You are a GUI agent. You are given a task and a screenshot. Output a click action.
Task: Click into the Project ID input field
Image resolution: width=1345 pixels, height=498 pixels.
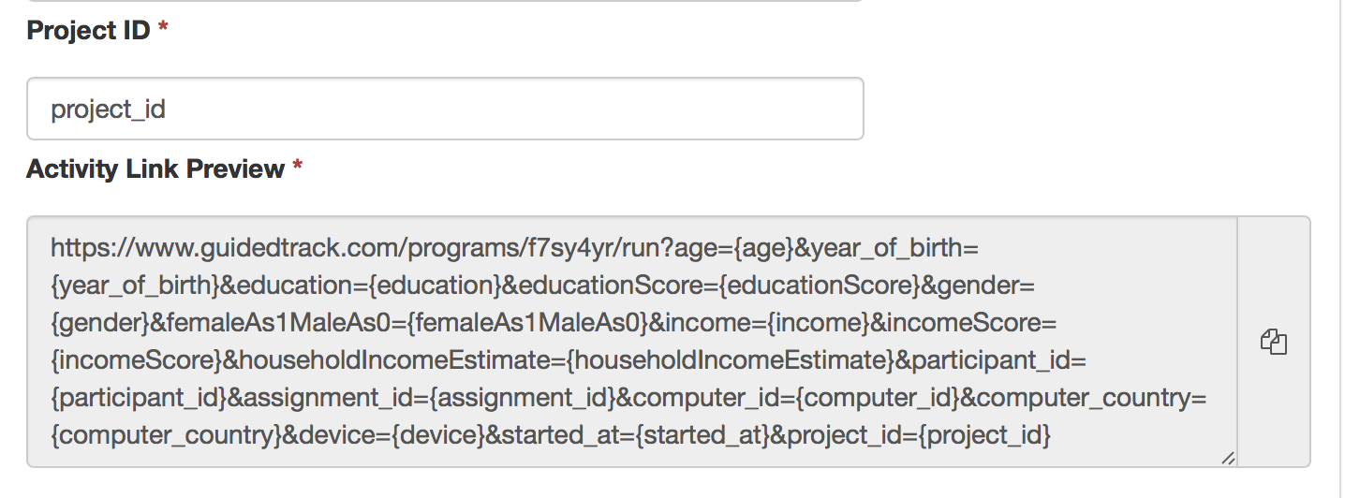click(x=445, y=109)
